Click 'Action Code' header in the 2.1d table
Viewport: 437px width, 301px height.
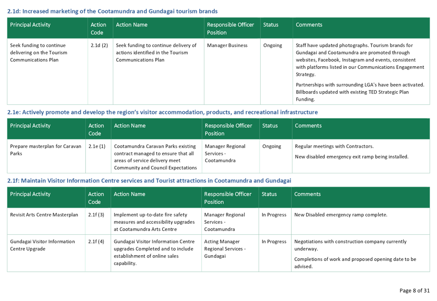click(98, 29)
